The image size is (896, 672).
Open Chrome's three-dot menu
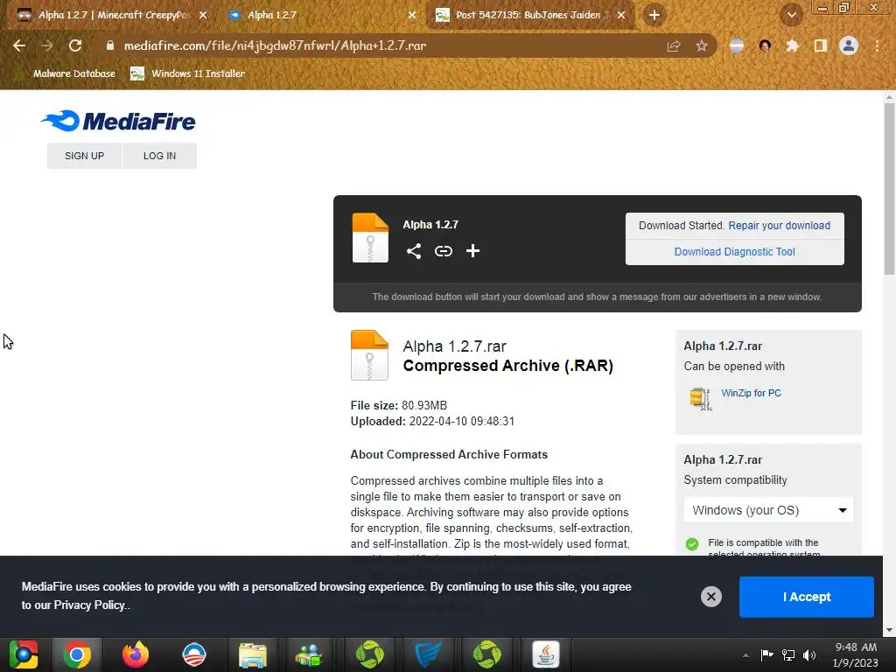(877, 45)
